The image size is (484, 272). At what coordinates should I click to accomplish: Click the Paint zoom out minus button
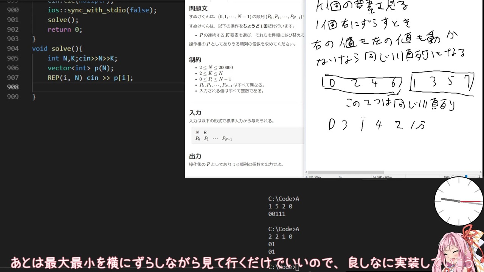[x=453, y=177]
